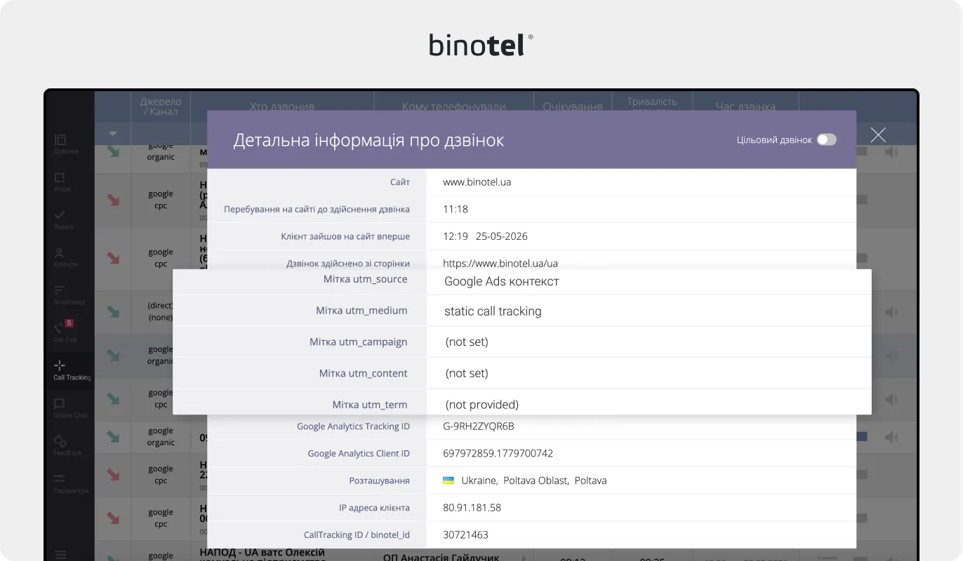Open the Feedback sidebar item
This screenshot has width=963, height=561.
(x=67, y=446)
